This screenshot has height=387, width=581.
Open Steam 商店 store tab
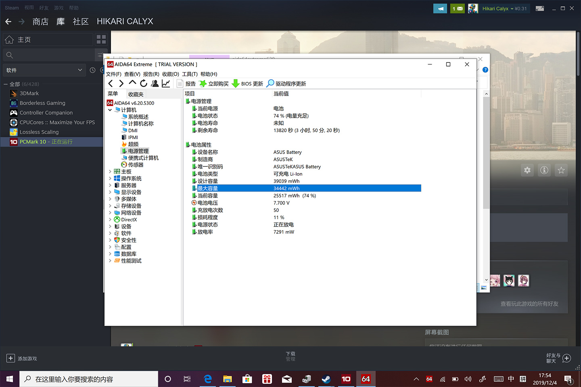click(x=40, y=21)
